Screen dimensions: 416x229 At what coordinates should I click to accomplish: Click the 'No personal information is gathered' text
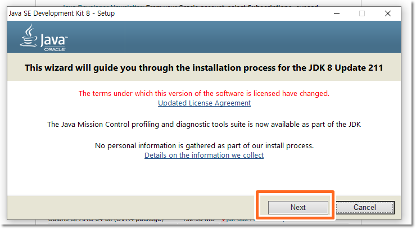[x=204, y=145]
